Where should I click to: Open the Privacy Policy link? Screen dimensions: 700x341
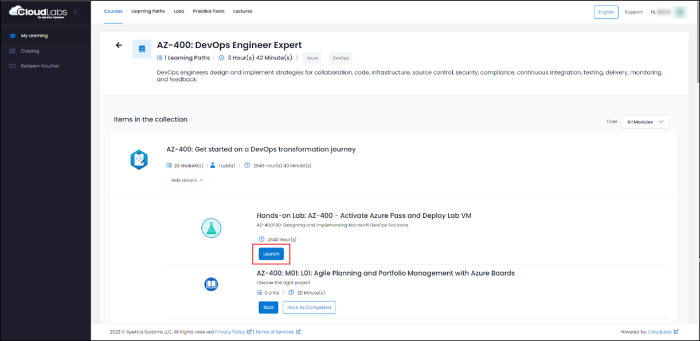[x=230, y=332]
